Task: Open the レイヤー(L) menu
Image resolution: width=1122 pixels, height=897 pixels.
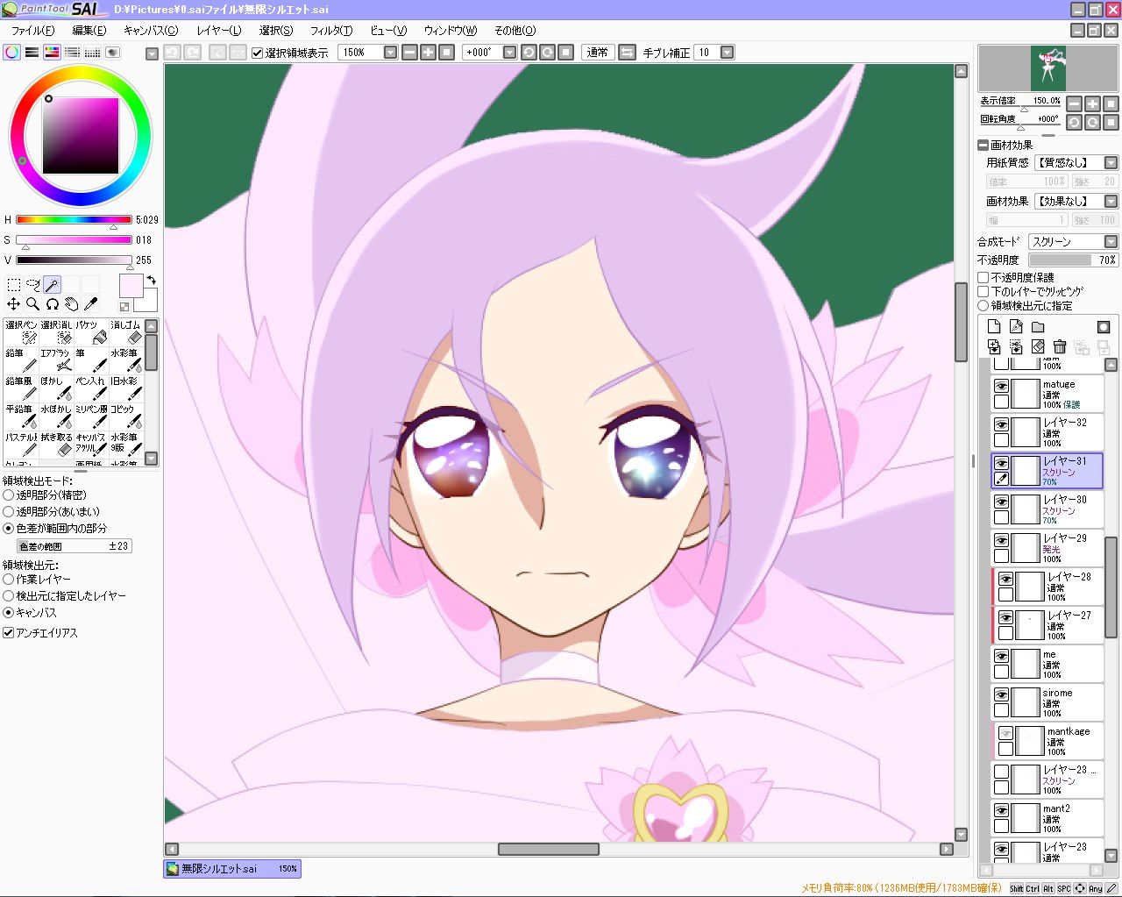Action: (218, 31)
